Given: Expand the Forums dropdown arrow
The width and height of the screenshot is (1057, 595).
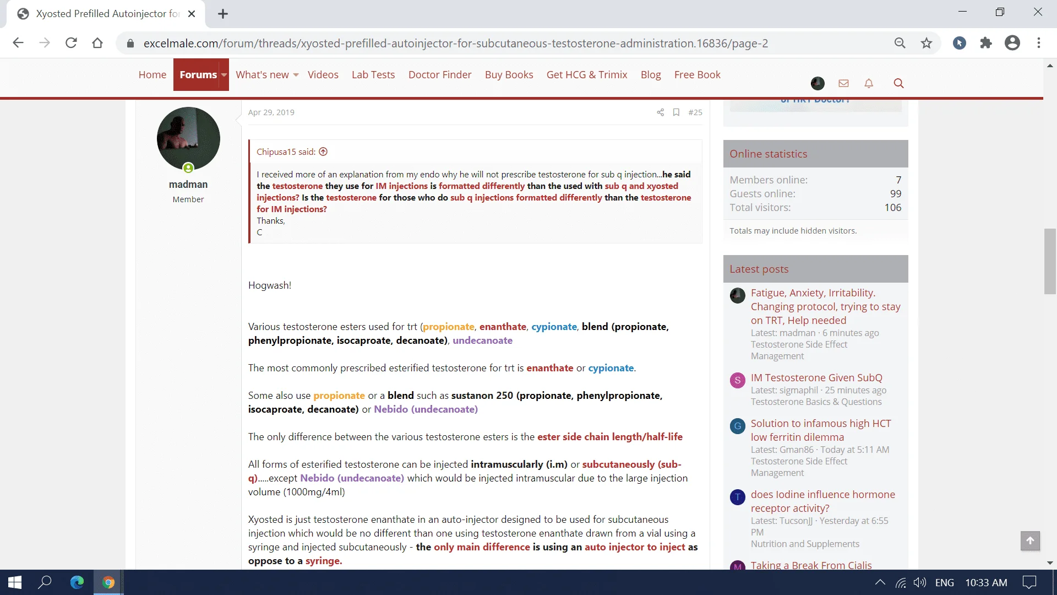Looking at the screenshot, I should pos(224,75).
